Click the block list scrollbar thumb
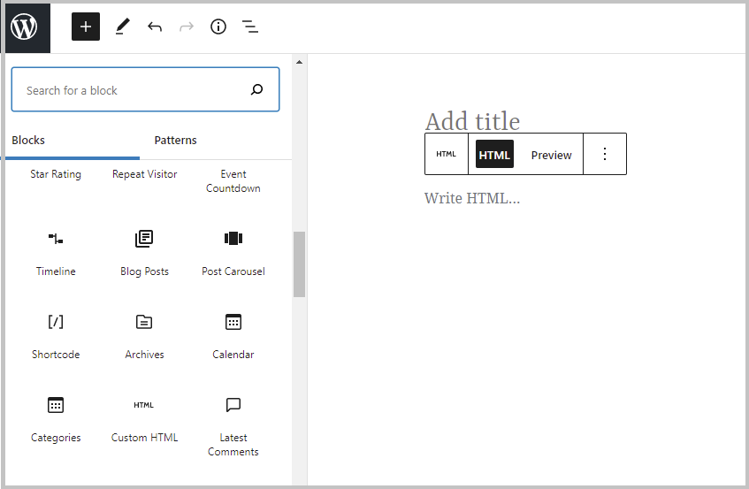This screenshot has width=749, height=489. tap(299, 264)
